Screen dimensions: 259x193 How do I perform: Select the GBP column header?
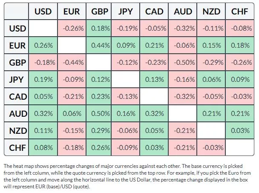[x=99, y=12]
